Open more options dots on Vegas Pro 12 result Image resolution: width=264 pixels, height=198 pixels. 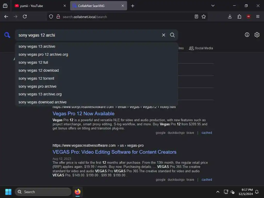pyautogui.click(x=198, y=133)
